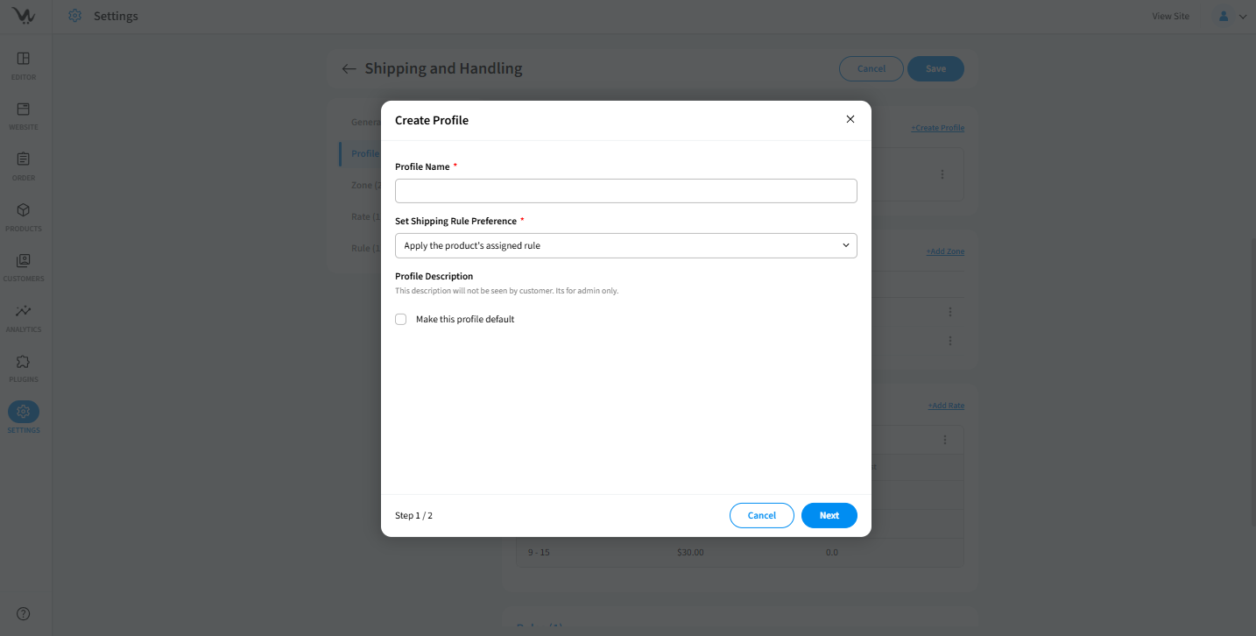Image resolution: width=1256 pixels, height=636 pixels.
Task: Click the Settings gear sidebar icon
Action: (24, 412)
